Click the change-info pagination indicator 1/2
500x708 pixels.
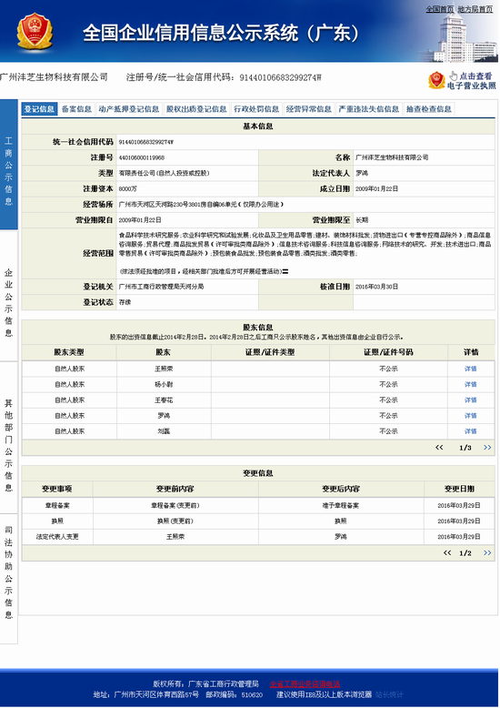point(465,553)
